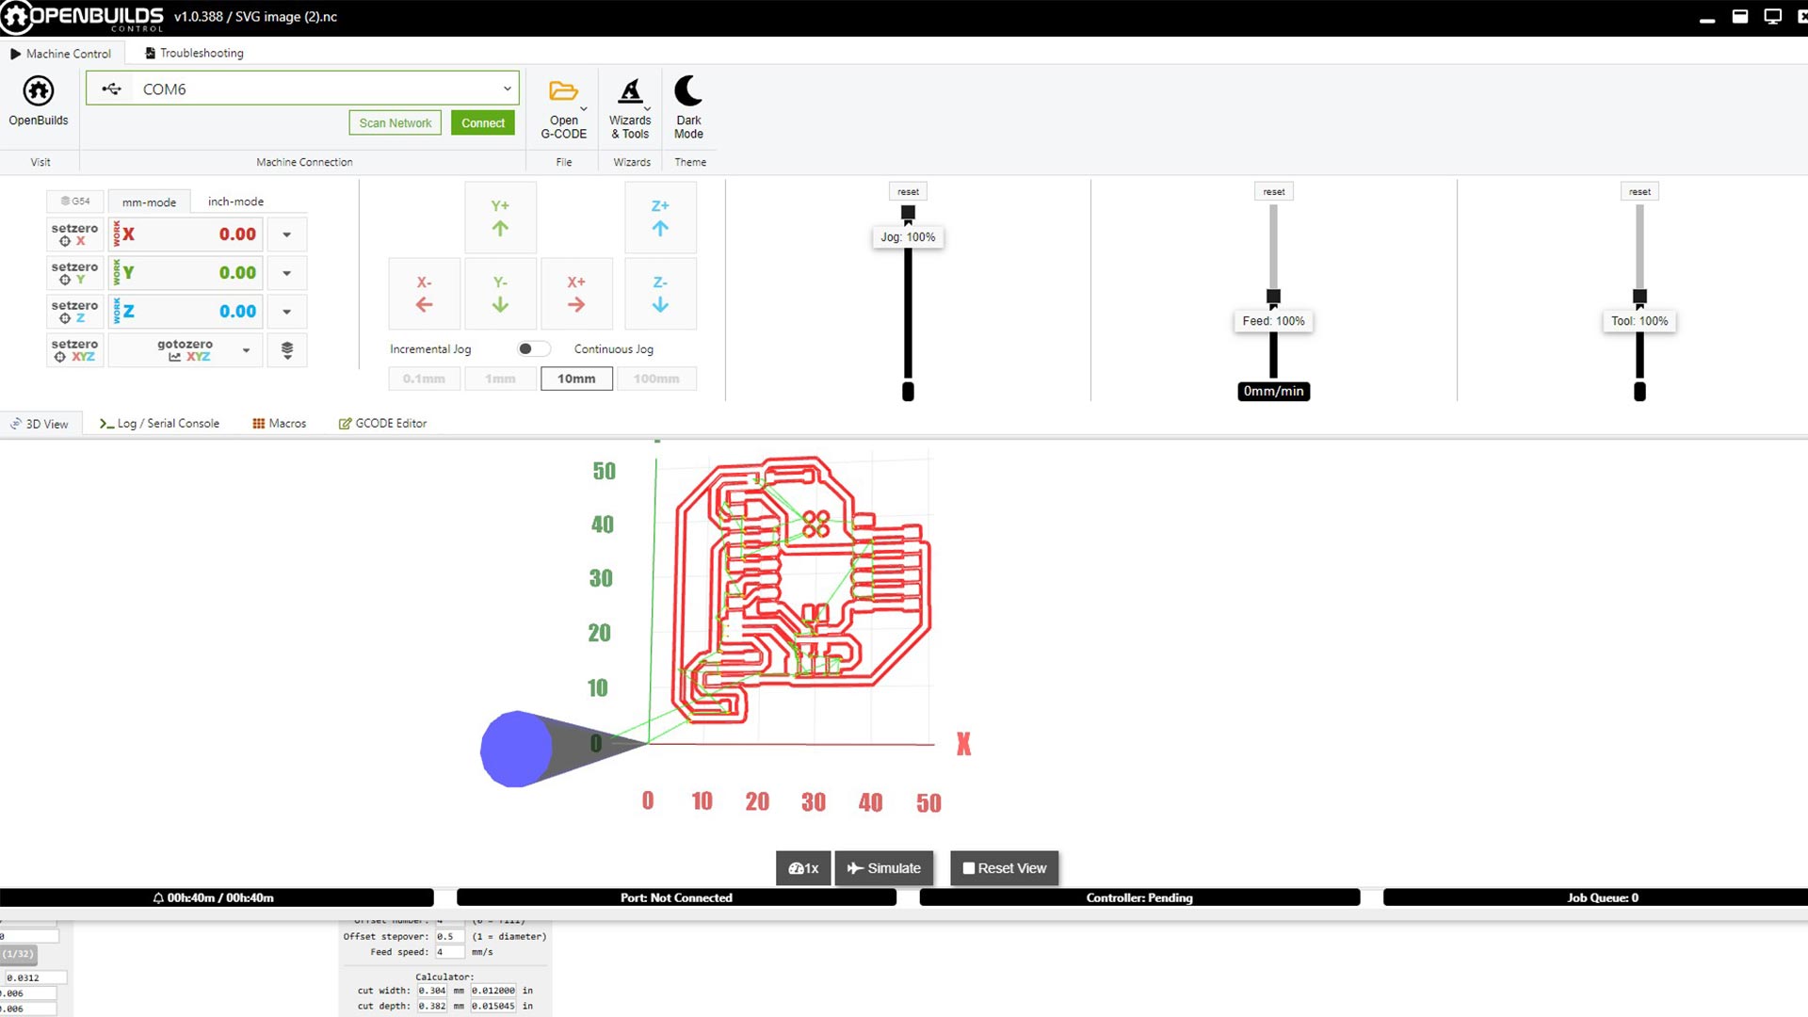The image size is (1808, 1017).
Task: Switch to Macros tab
Action: pos(279,424)
